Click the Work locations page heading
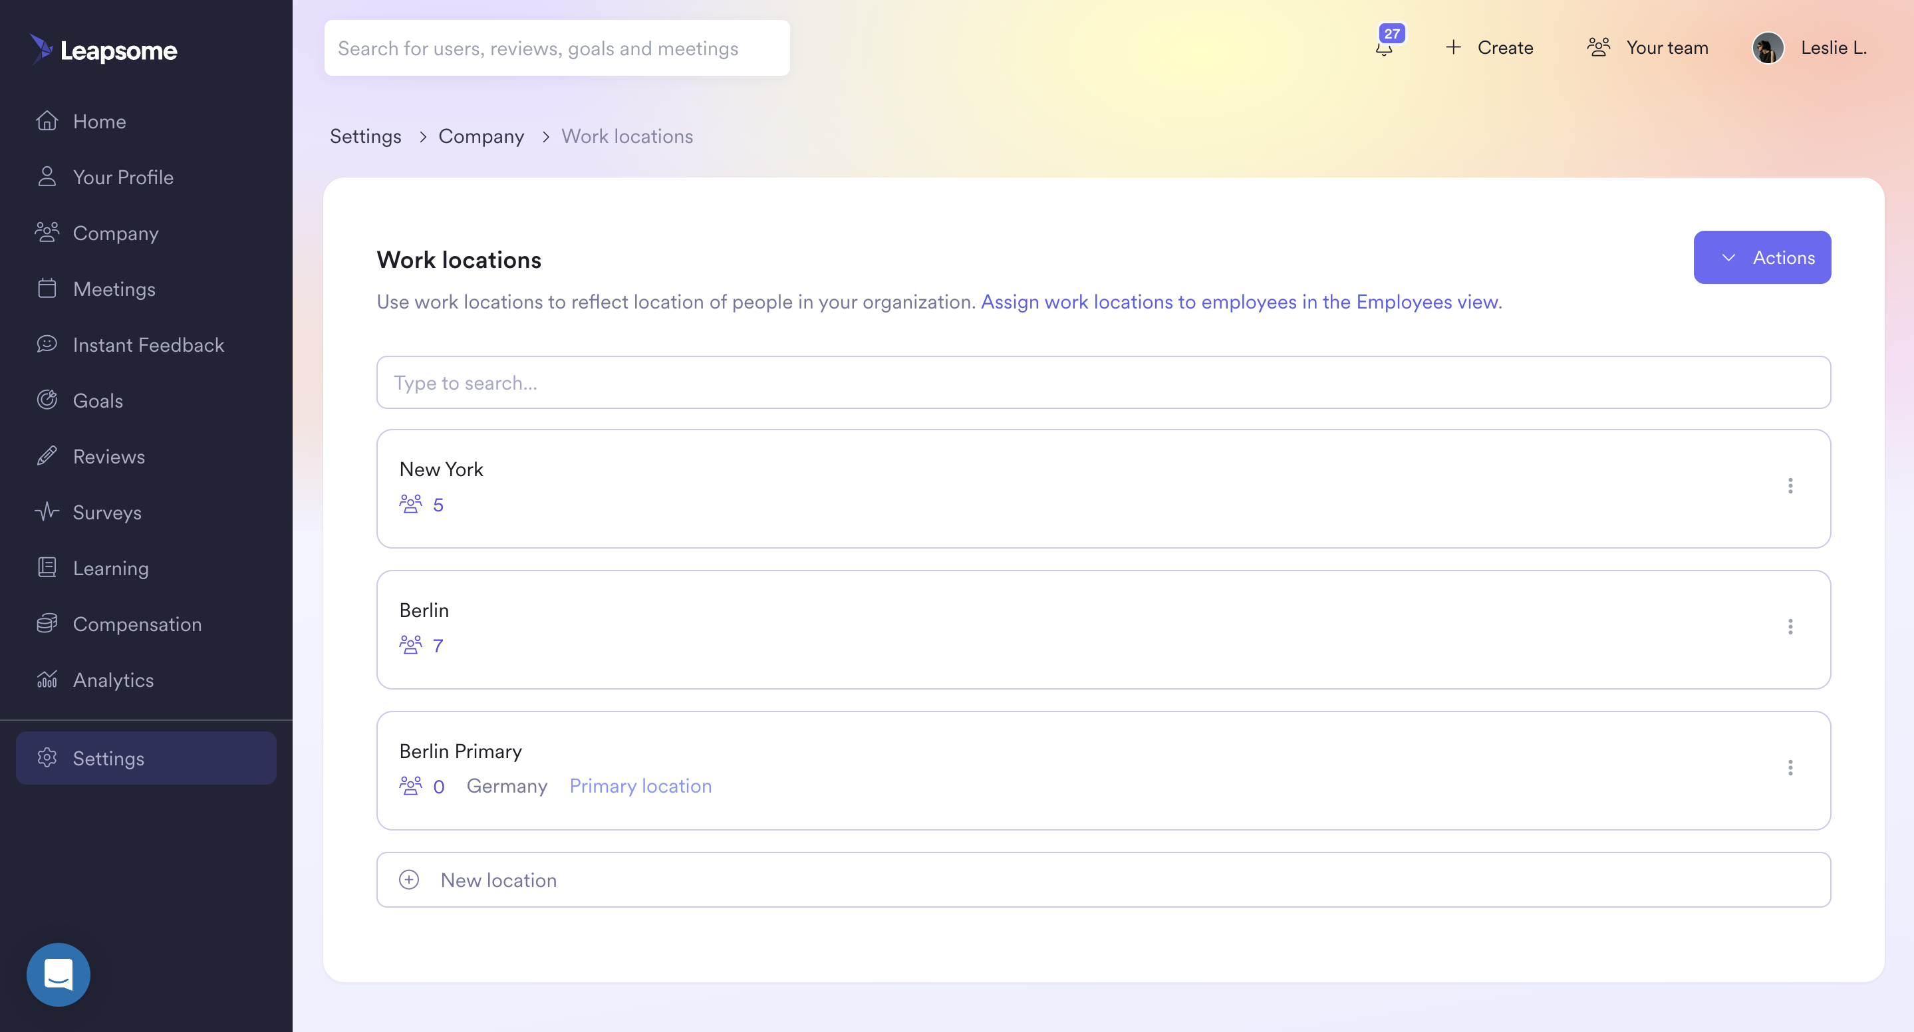Screen dimensions: 1914x1032 (458, 259)
